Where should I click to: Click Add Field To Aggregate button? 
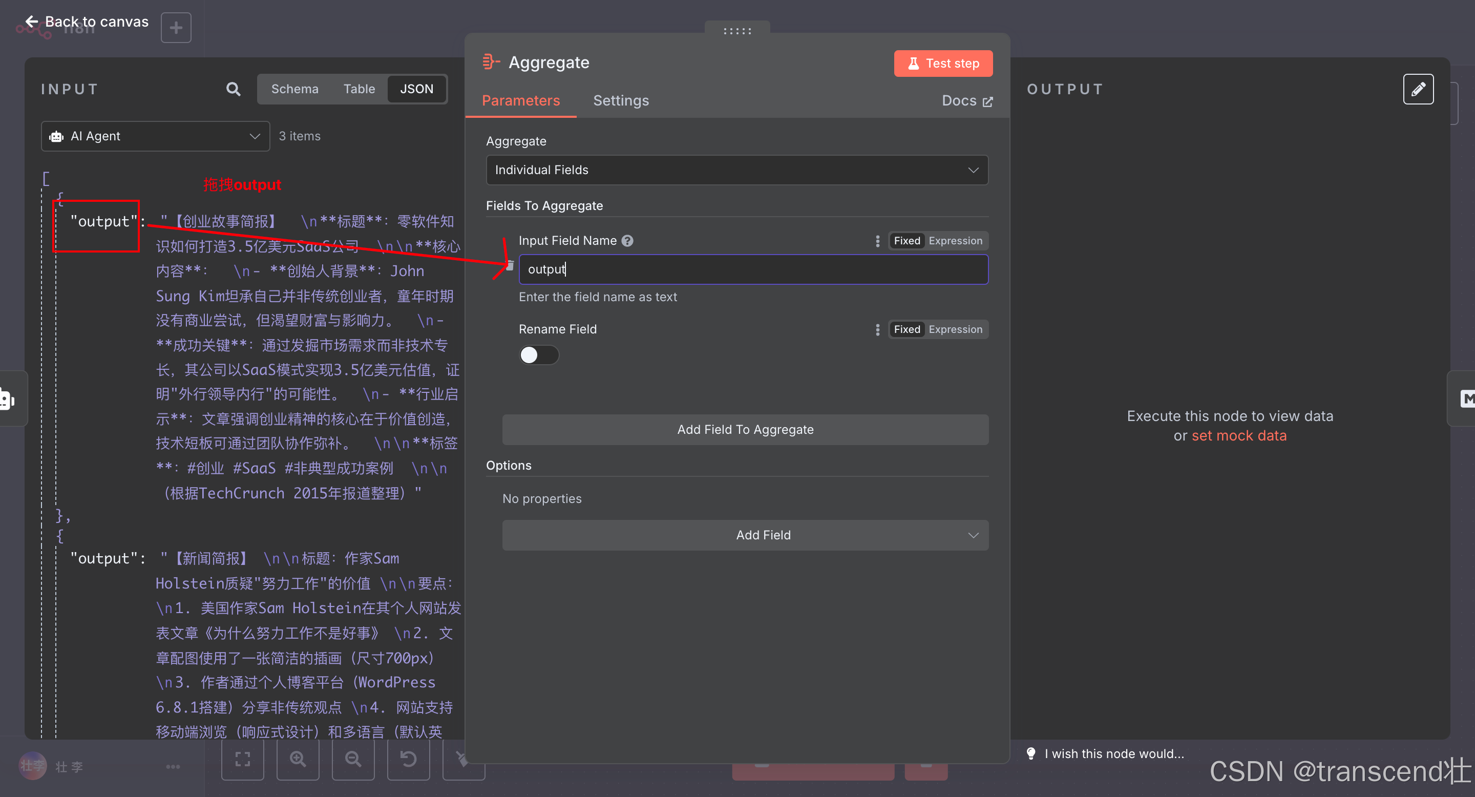pyautogui.click(x=745, y=429)
